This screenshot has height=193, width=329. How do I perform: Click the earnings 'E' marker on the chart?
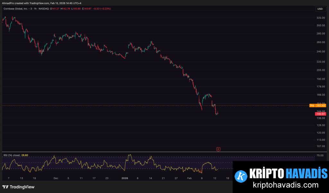[218, 149]
